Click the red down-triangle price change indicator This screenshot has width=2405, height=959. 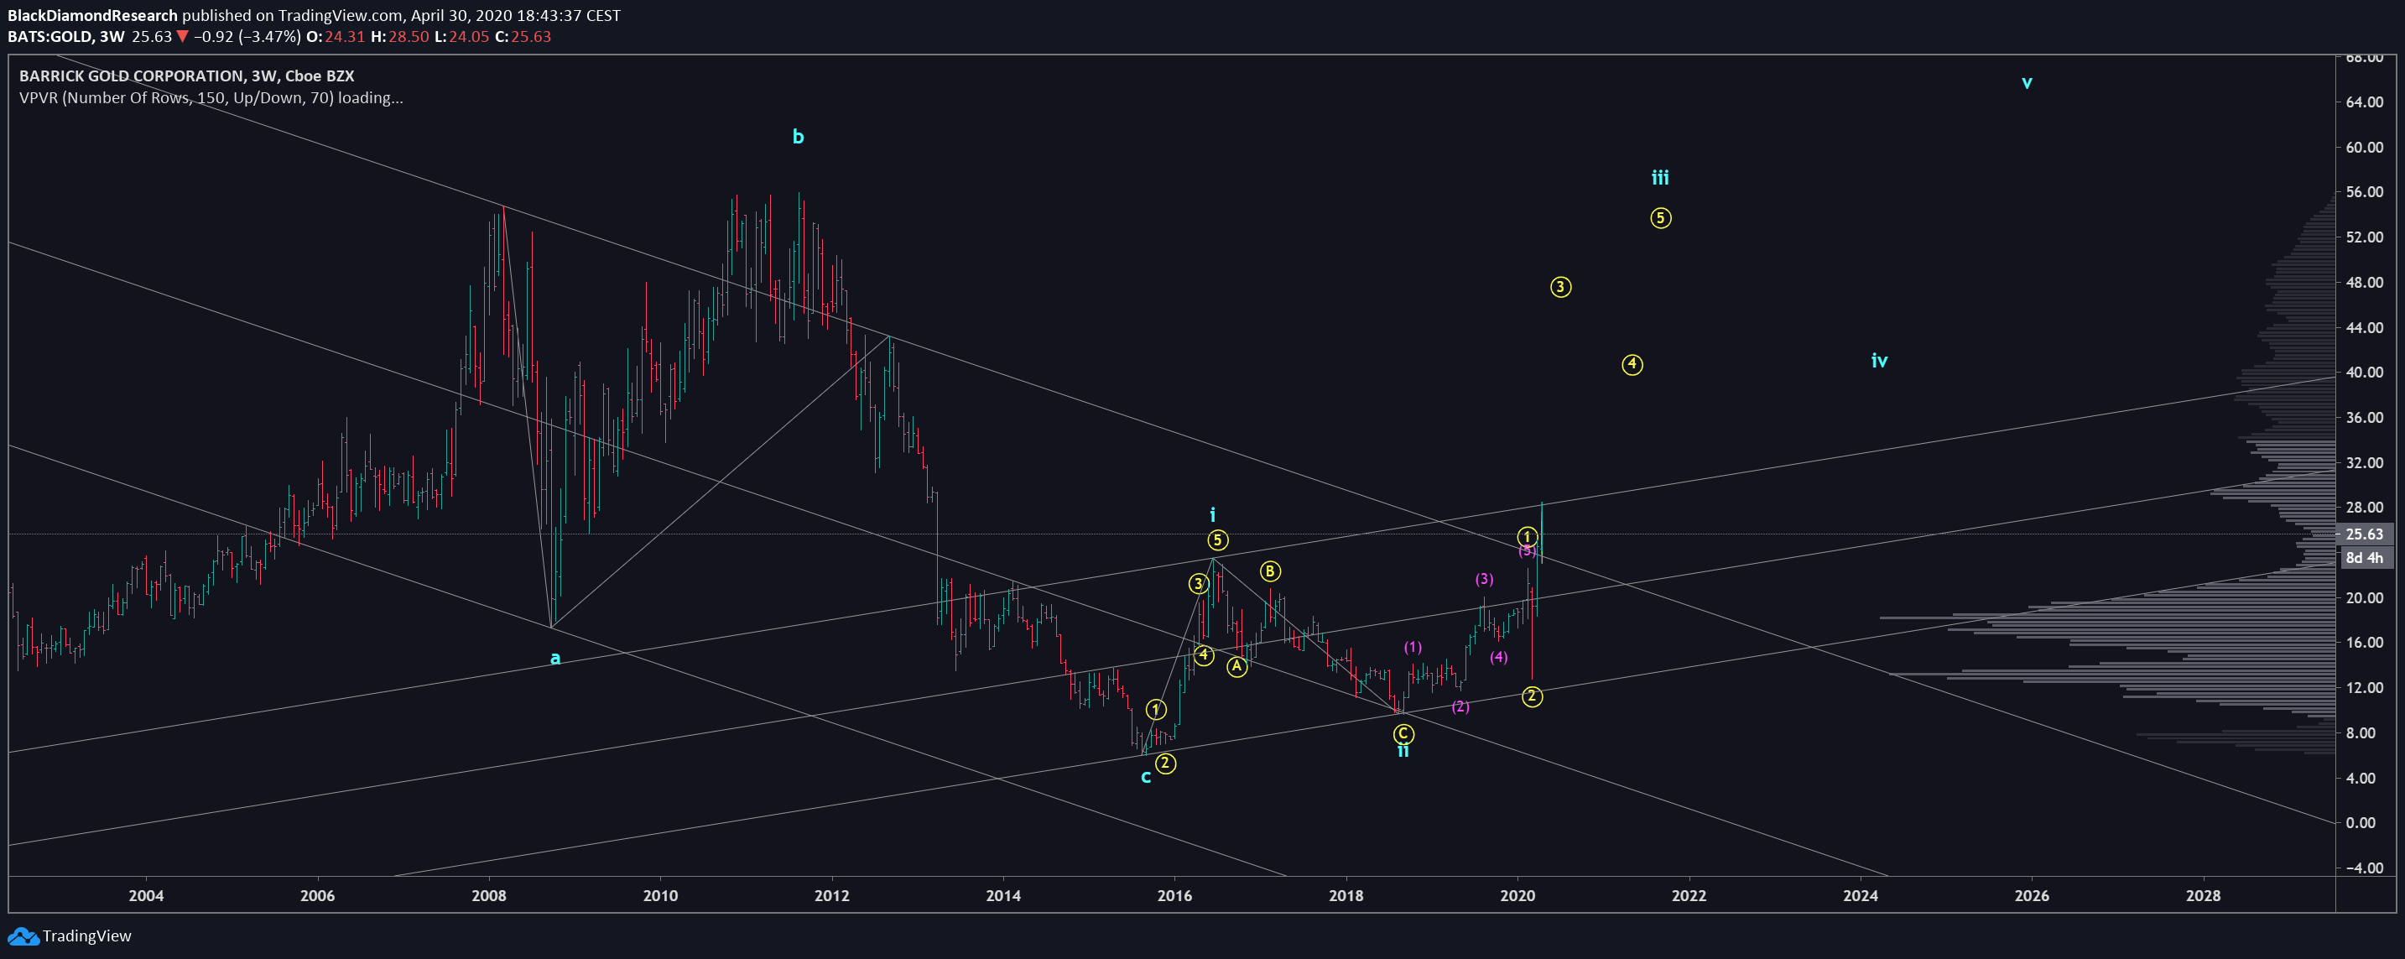tap(182, 36)
